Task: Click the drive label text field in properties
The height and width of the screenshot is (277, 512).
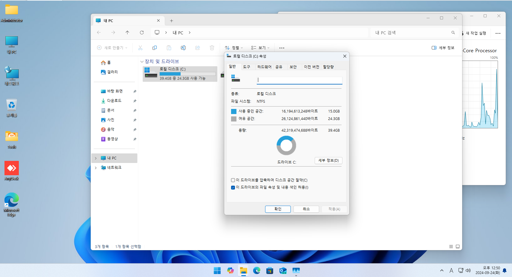Action: tap(299, 80)
